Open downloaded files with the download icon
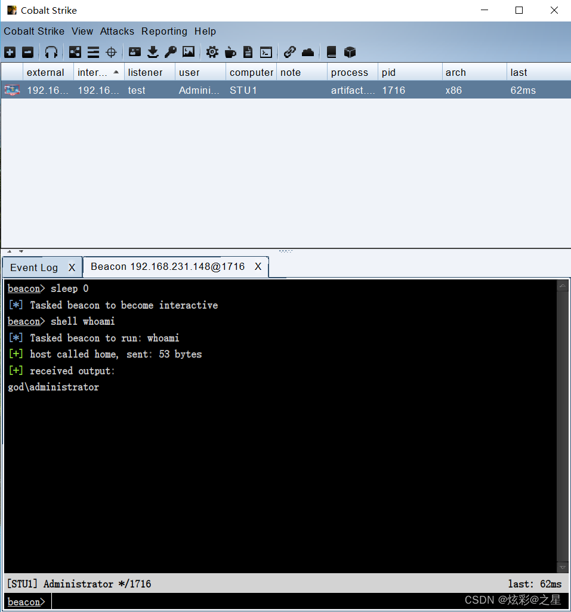The height and width of the screenshot is (612, 571). point(153,52)
